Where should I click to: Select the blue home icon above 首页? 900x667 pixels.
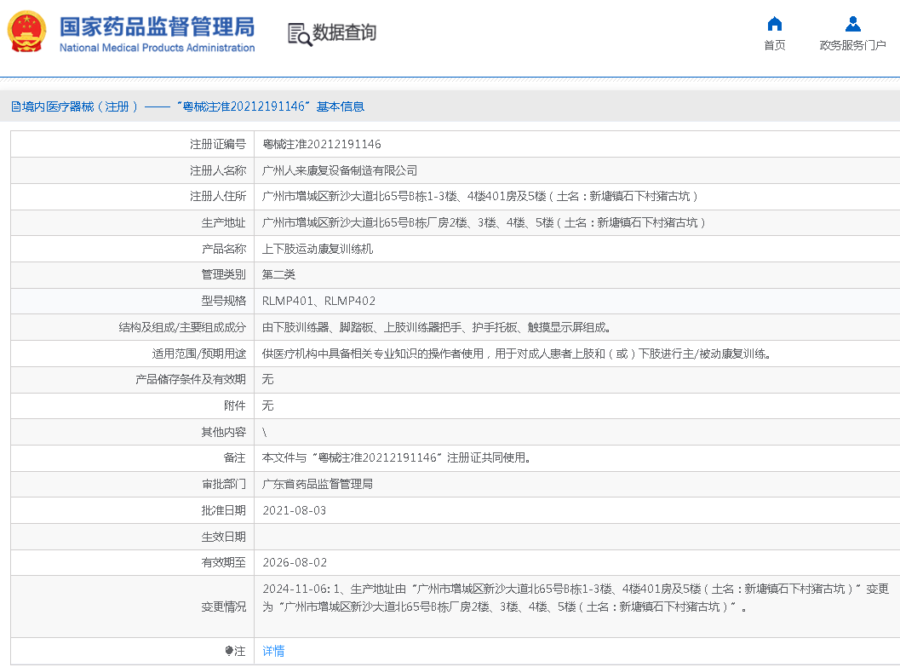774,24
